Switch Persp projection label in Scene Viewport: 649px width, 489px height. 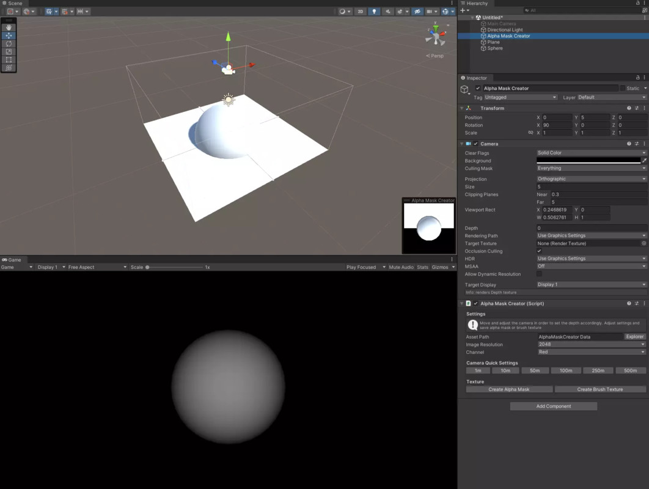click(x=435, y=56)
